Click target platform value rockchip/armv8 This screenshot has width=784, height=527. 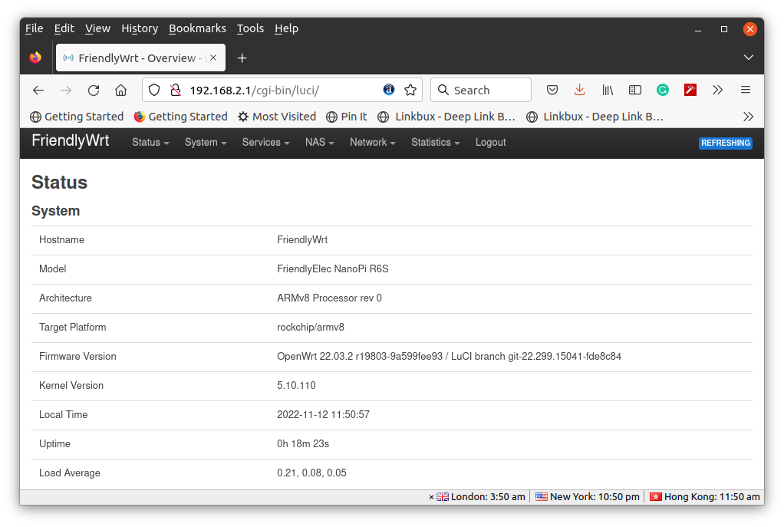tap(311, 328)
